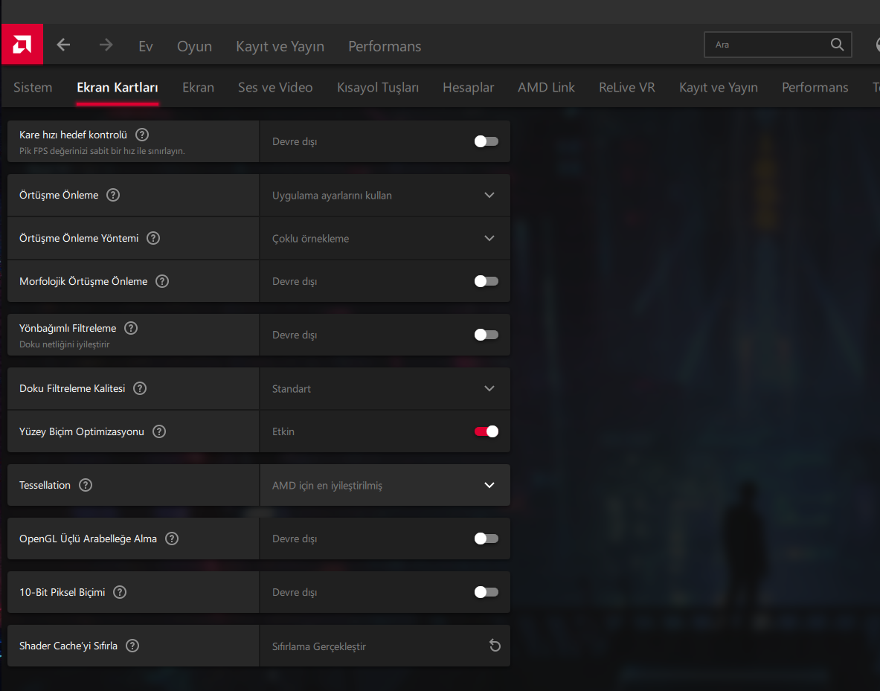Click the shader cache reset arrow icon
Screen dimensions: 880x691
[x=495, y=646]
